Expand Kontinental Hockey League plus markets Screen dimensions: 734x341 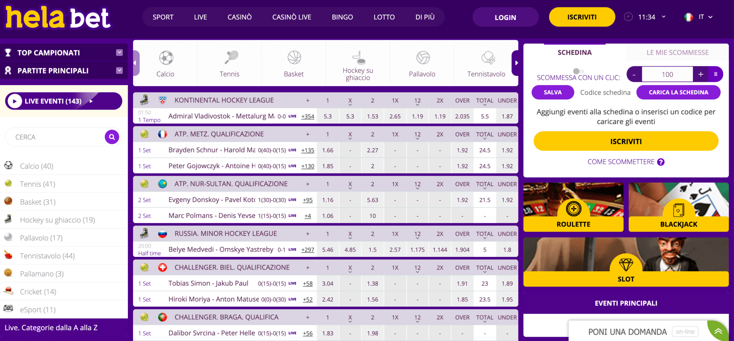click(x=308, y=101)
